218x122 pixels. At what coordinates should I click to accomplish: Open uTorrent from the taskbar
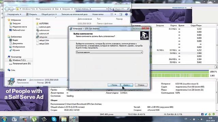34,119
